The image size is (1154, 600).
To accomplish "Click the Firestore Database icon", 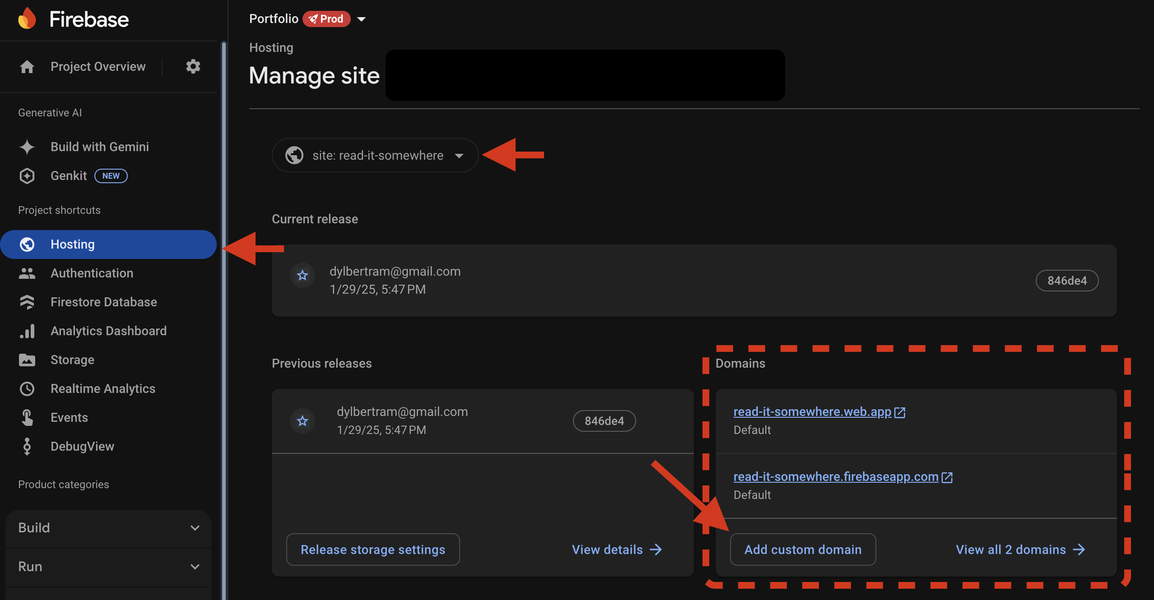I will (x=27, y=302).
